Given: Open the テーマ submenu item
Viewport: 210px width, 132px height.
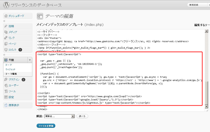Looking at the screenshot, I should point(8,65).
